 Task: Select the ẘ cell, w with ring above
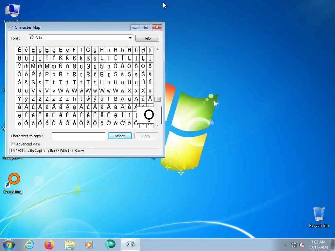pos(88,99)
